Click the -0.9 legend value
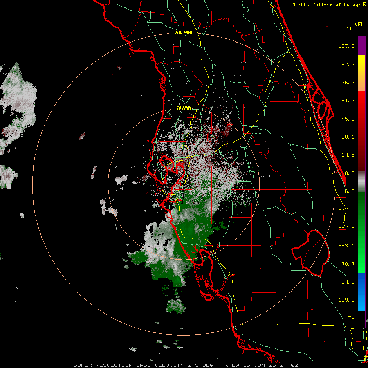This screenshot has width=368, height=368. coord(348,173)
